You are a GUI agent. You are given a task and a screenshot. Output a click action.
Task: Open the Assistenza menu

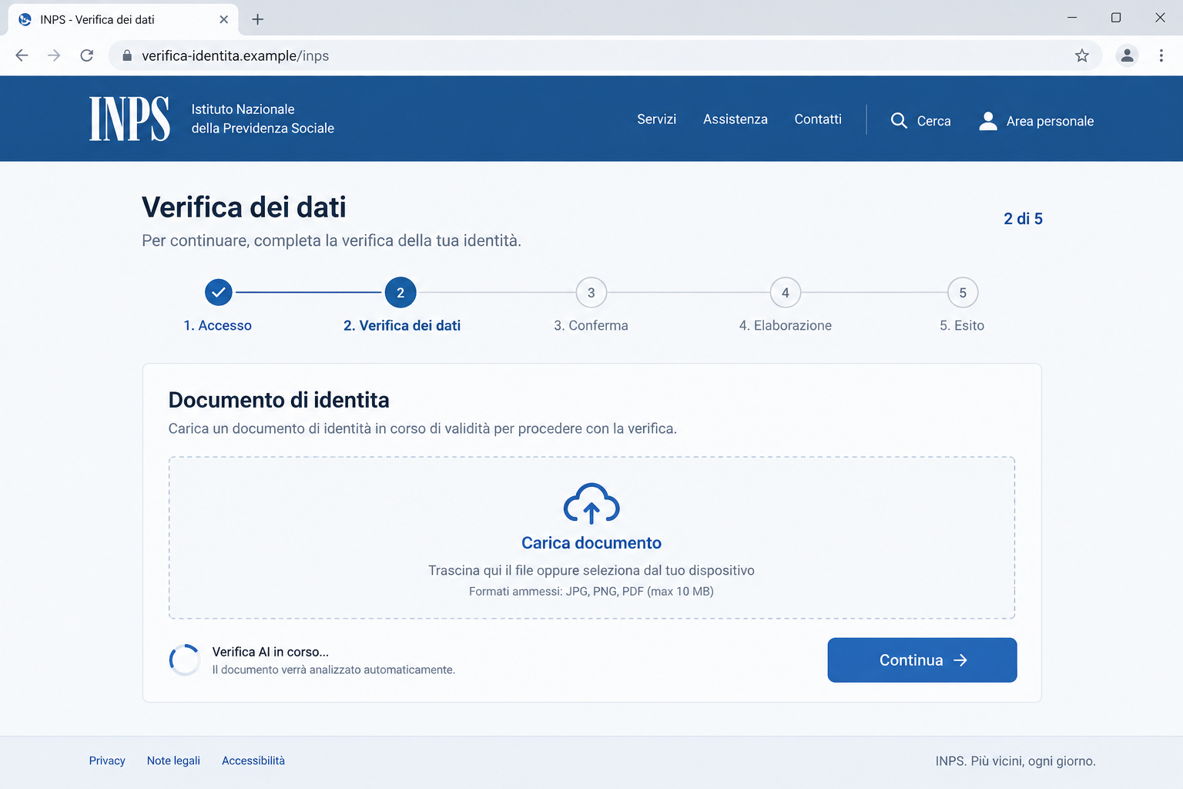(x=736, y=119)
